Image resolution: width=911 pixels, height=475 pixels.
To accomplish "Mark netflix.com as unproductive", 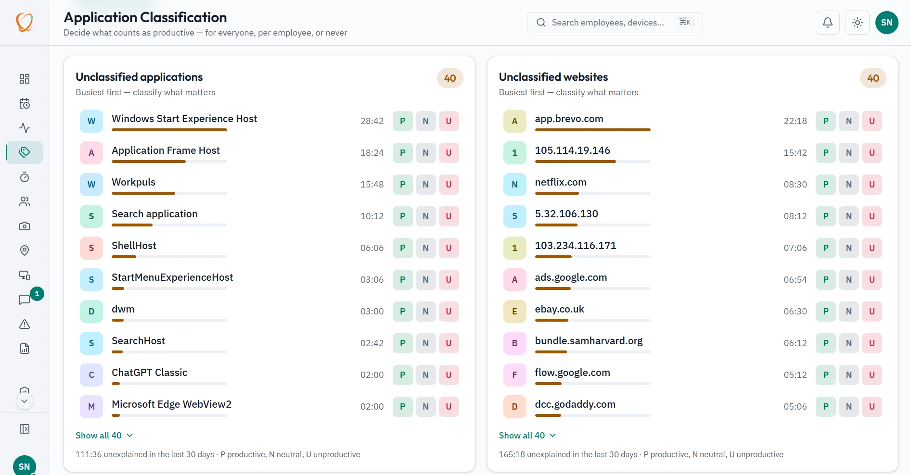I will tap(872, 185).
